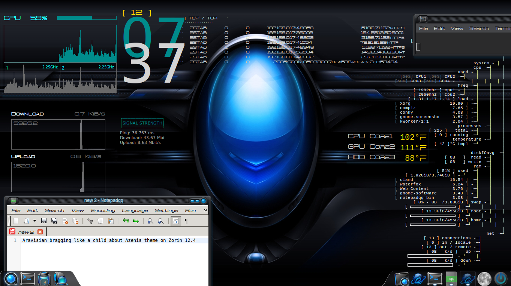511x286 pixels.
Task: Click the Search menu in the terminal window
Action: (x=479, y=28)
